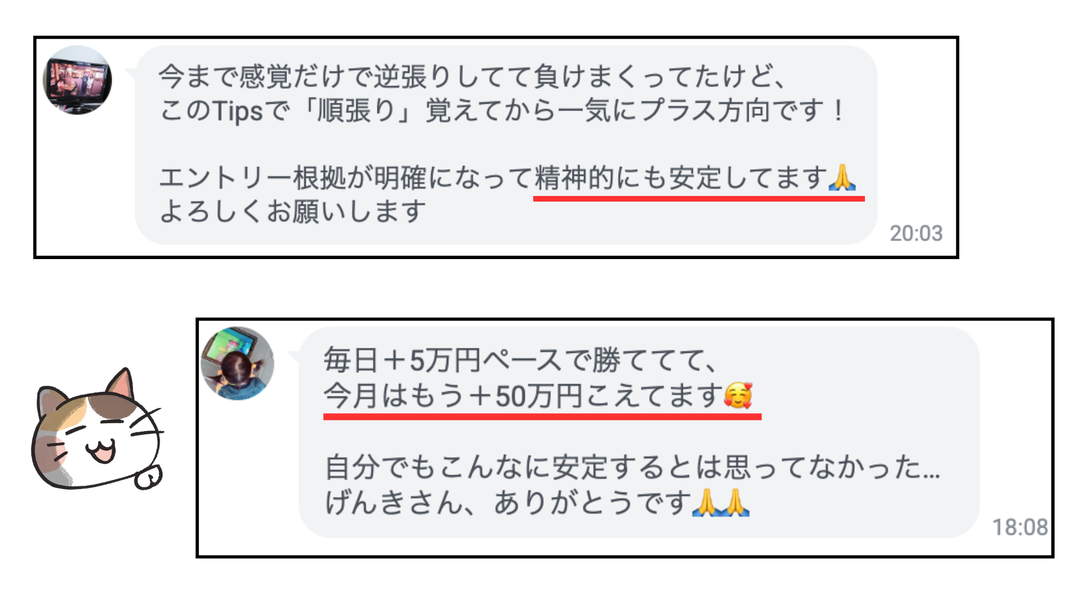Click the ponytail girl profile avatar
This screenshot has height=603, width=1072.
(237, 363)
